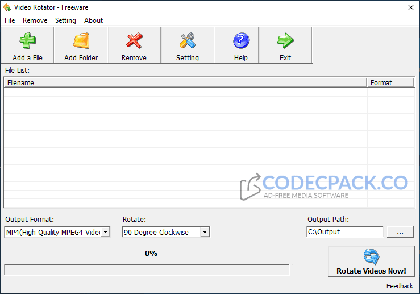Click the Output Format: label

coord(30,220)
